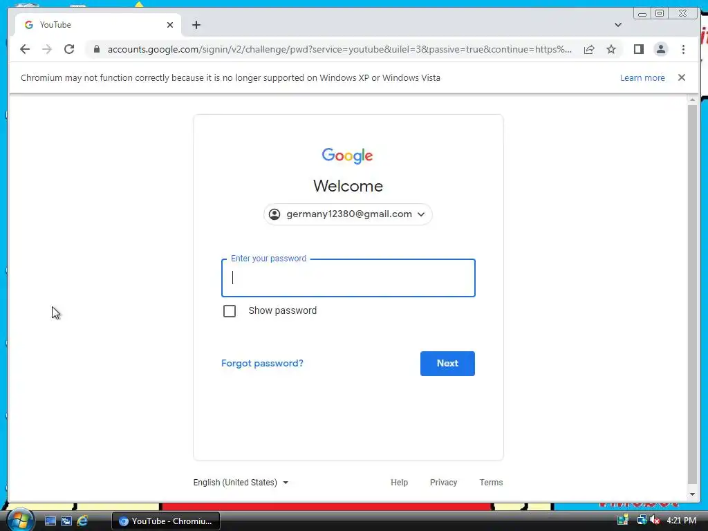Image resolution: width=708 pixels, height=531 pixels.
Task: Switch account via germany12380@gmail.com chip
Action: (348, 214)
